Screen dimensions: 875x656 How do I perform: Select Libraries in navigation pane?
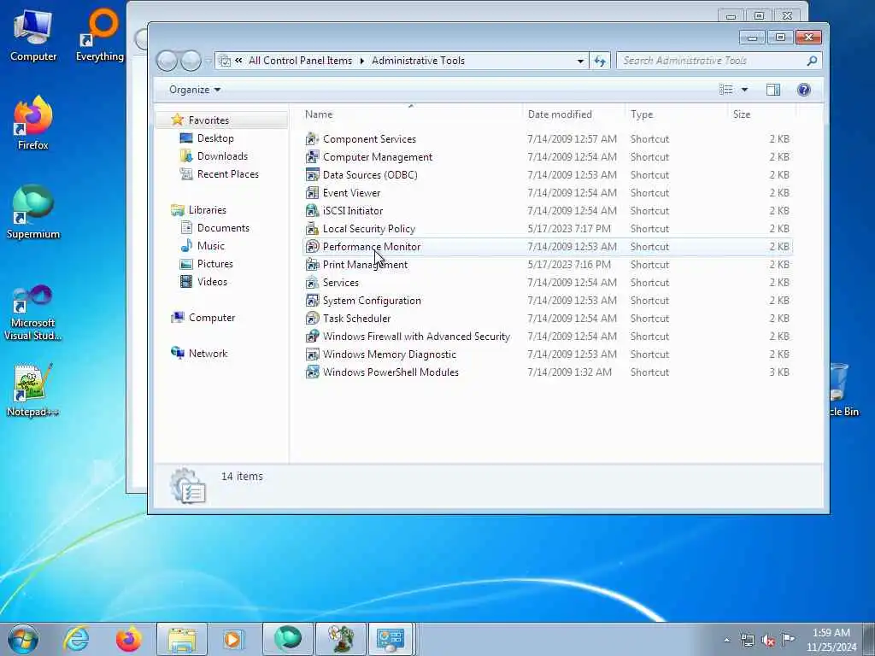[207, 210]
